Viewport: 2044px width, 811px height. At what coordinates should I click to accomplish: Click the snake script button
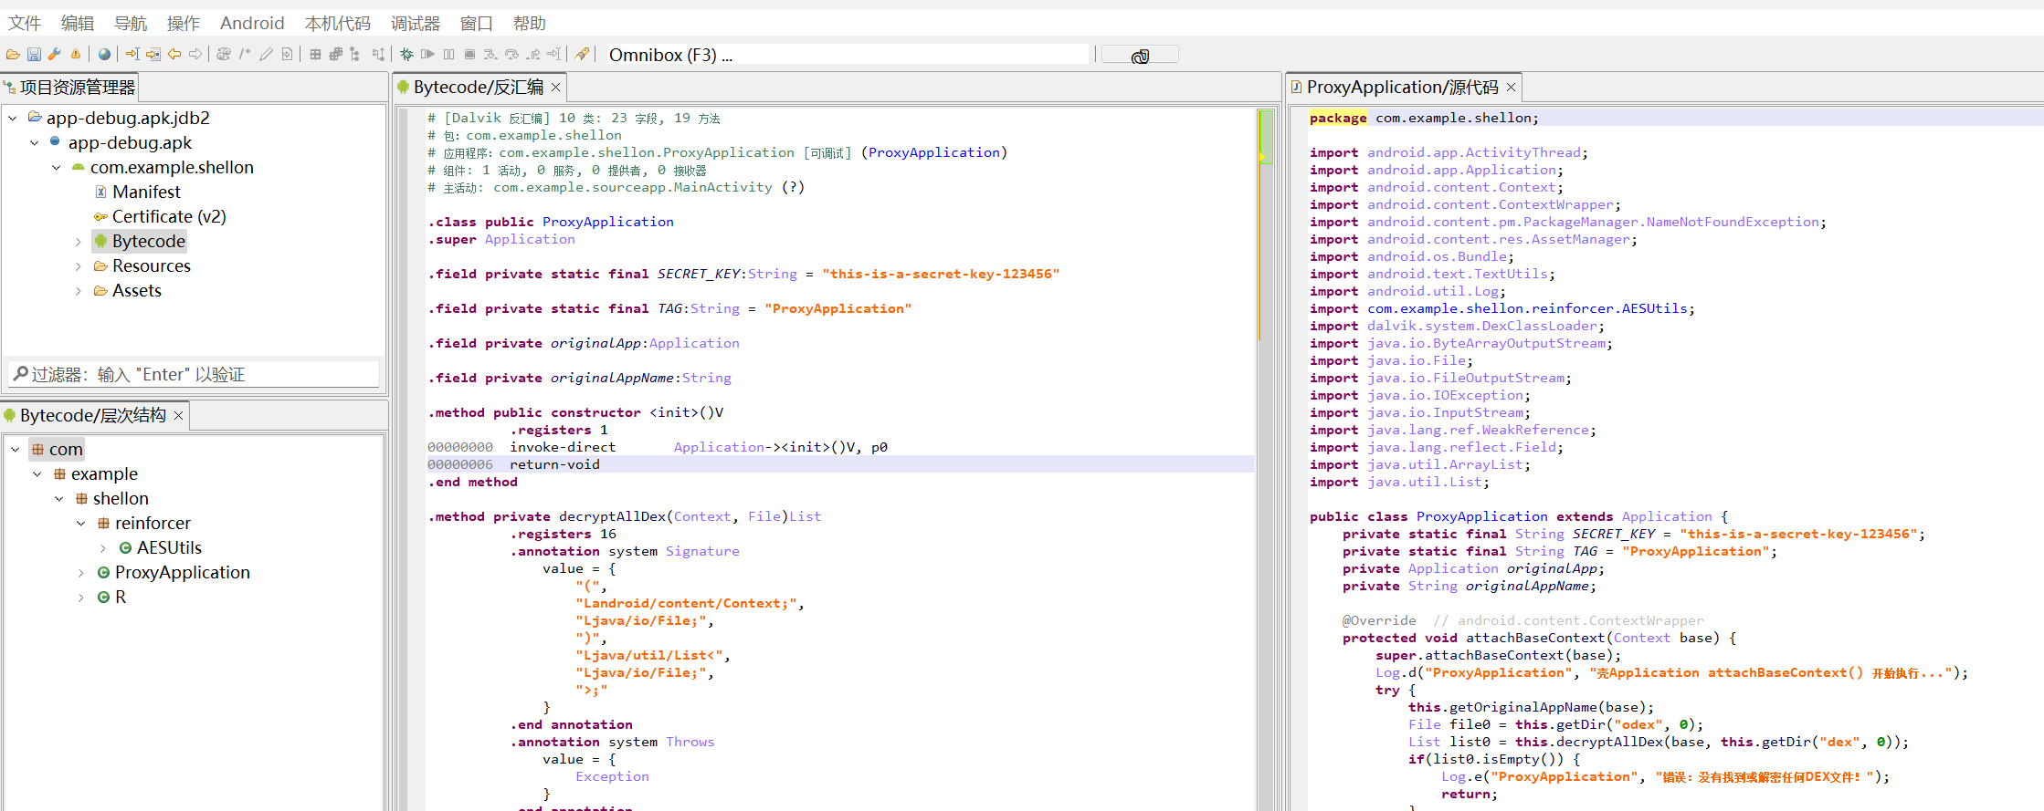pyautogui.click(x=1140, y=56)
